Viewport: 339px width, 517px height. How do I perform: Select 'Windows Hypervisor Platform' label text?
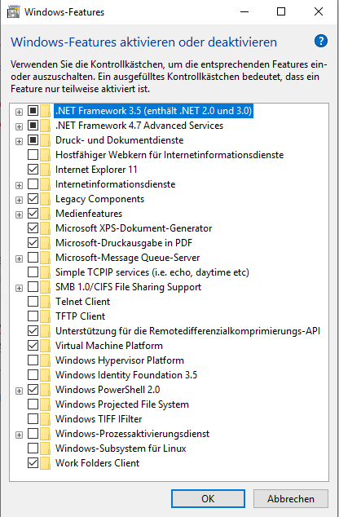coord(120,360)
